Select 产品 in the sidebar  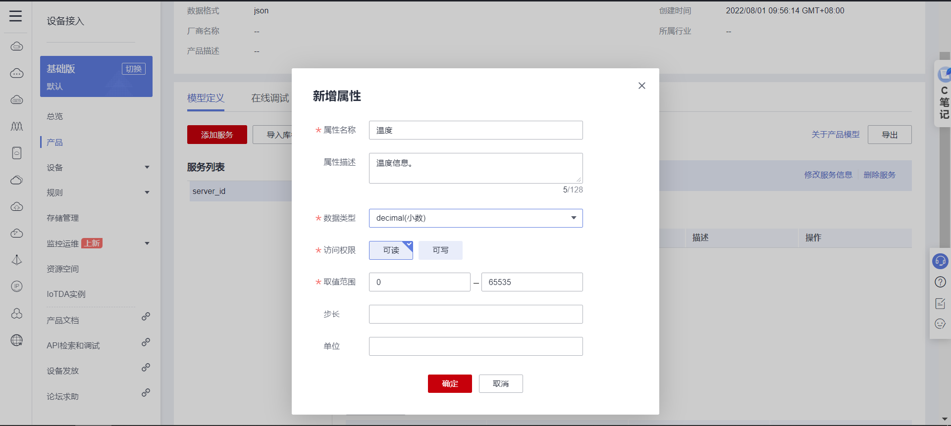pos(55,142)
